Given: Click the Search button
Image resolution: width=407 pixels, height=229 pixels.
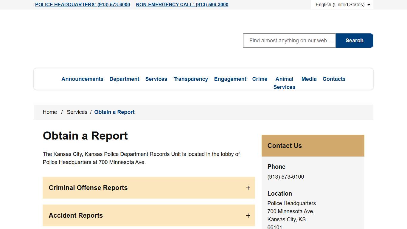Looking at the screenshot, I should tap(354, 40).
